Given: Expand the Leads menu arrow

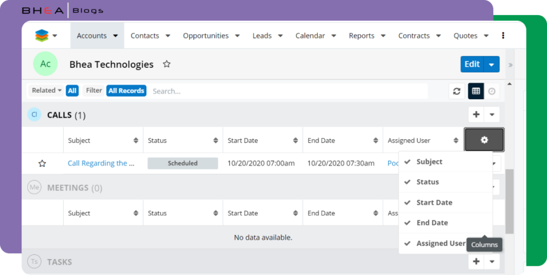Looking at the screenshot, I should 280,36.
